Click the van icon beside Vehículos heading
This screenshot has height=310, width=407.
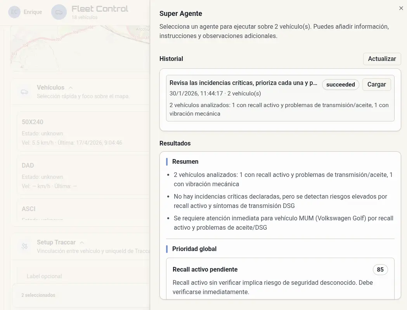click(x=24, y=91)
